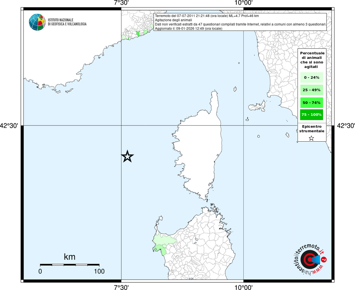Viewport: 355px width, 290px height.
Task: Click the bottom 10°00' longitude label
Action: click(x=244, y=287)
